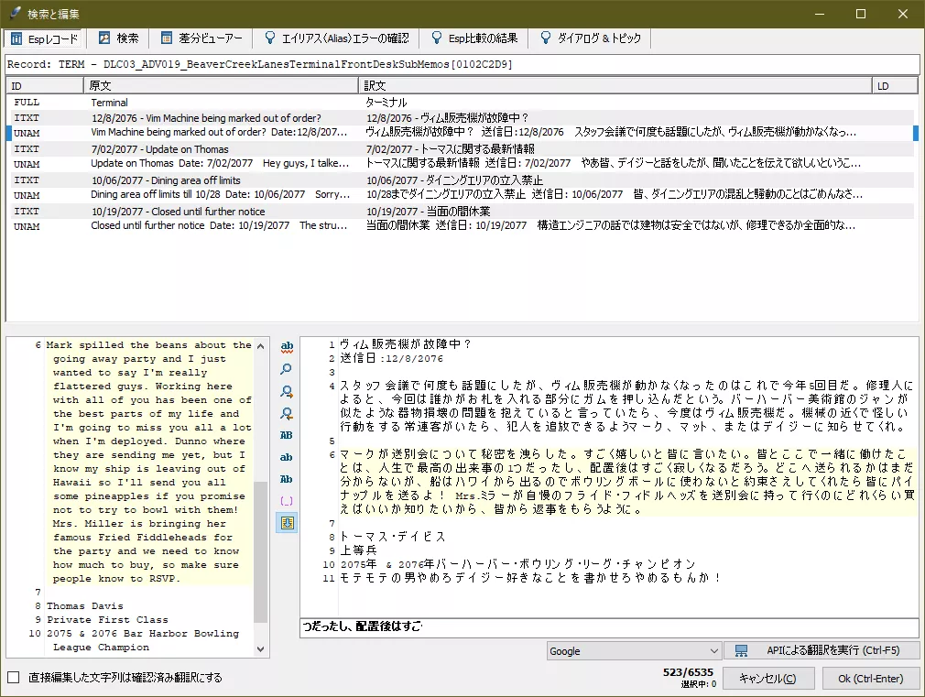Click the source pane vertical scrollbar thumb
925x697 pixels.
[x=261, y=552]
